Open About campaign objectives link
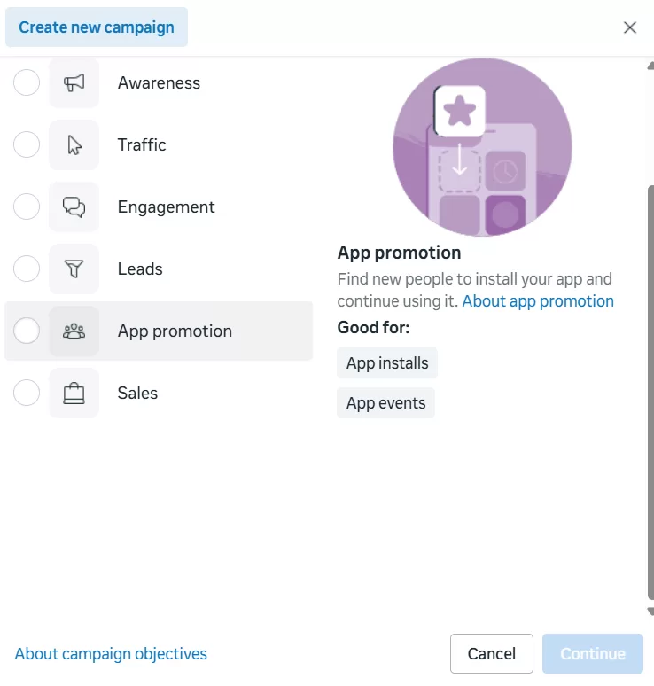 (x=111, y=654)
